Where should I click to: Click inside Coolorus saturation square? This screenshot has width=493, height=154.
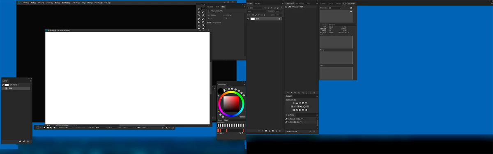coord(231,104)
